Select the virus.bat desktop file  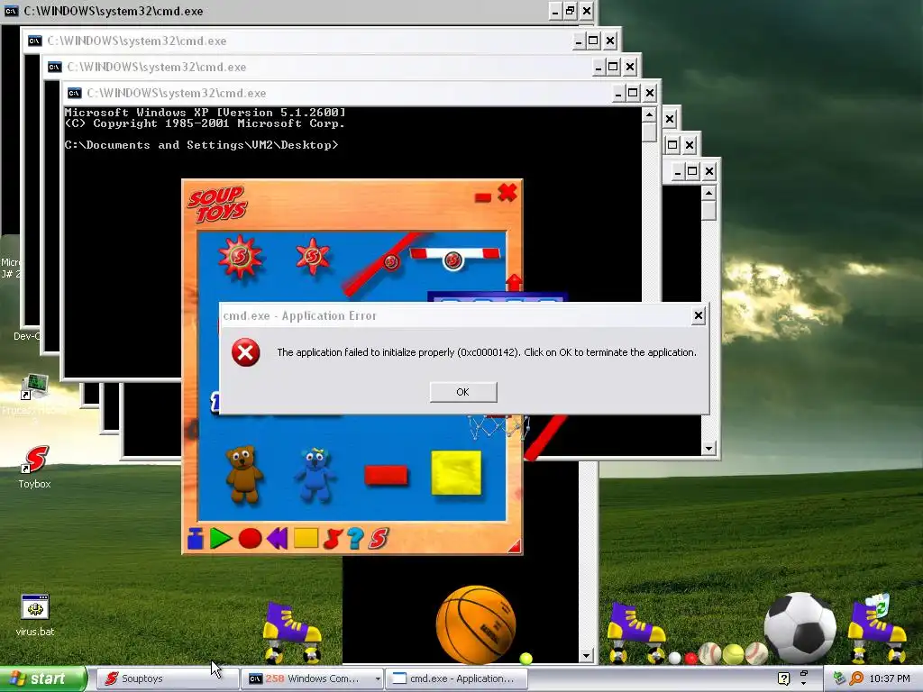click(x=35, y=615)
